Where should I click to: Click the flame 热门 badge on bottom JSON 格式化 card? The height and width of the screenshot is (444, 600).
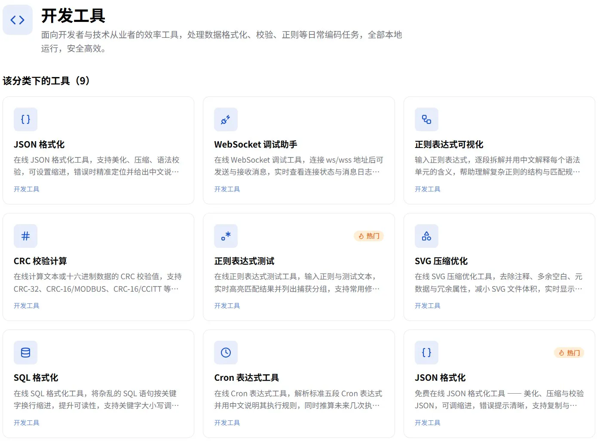coord(569,353)
